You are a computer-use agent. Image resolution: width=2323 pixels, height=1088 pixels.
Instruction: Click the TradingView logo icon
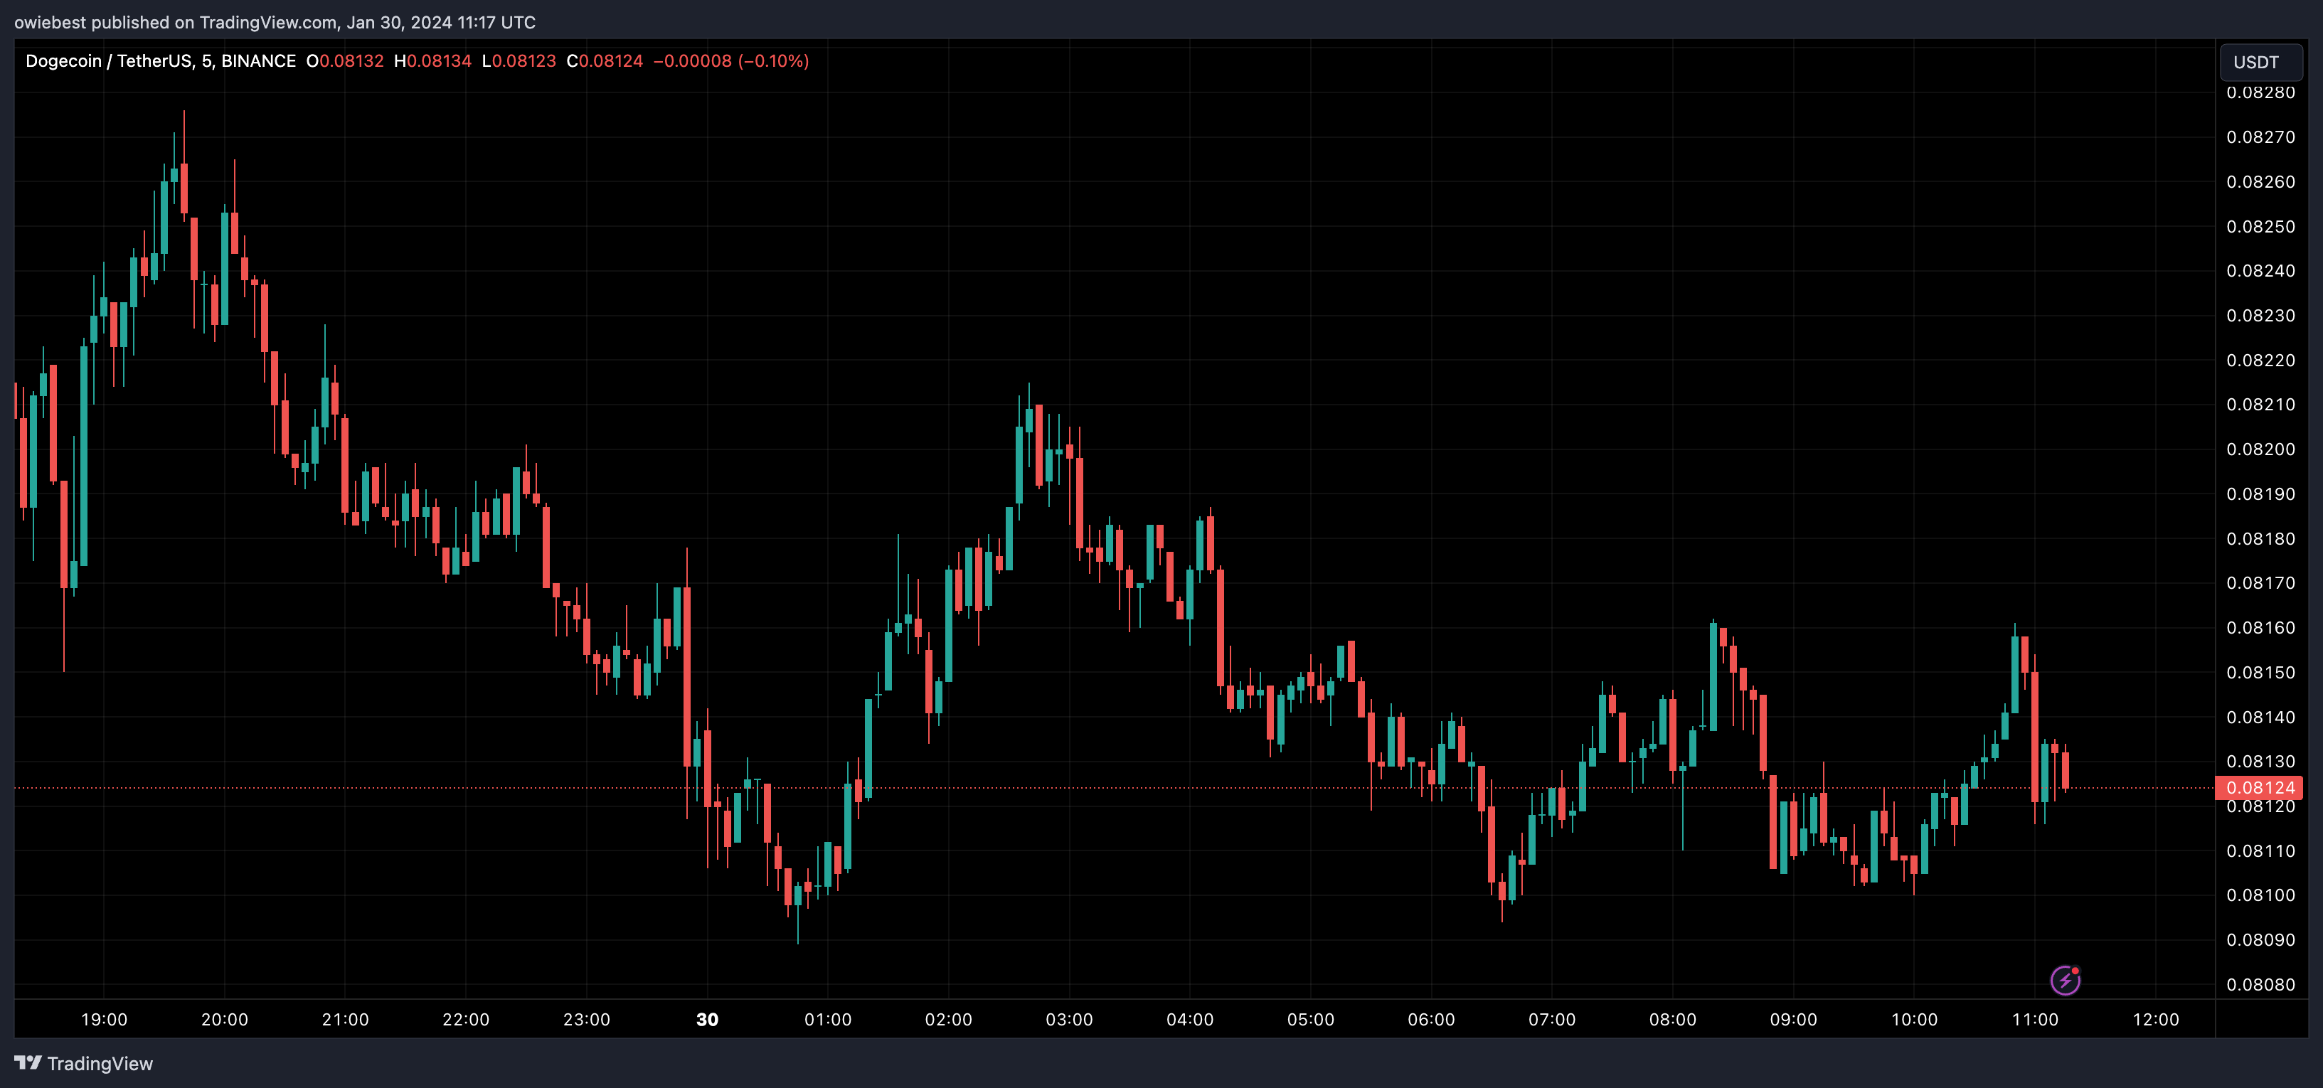point(28,1063)
